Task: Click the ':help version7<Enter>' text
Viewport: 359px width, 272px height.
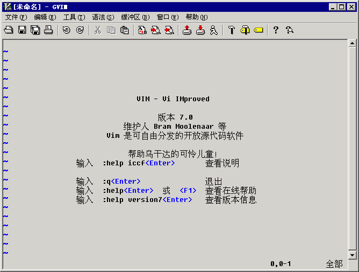Action: pyautogui.click(x=147, y=200)
